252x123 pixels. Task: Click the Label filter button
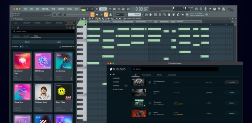pos(59,42)
